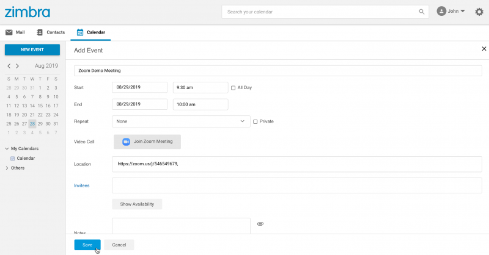Click Join Zoom Meeting button
The image size is (489, 255).
[x=147, y=142]
